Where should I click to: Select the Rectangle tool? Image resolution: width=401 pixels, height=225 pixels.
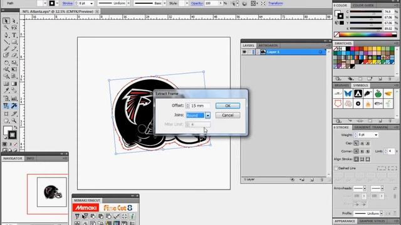14,42
